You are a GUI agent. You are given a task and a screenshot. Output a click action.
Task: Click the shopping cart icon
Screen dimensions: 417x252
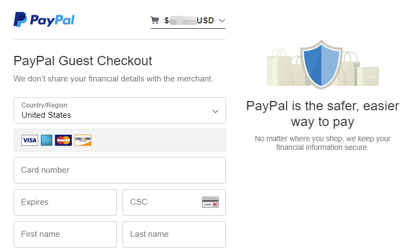[155, 20]
